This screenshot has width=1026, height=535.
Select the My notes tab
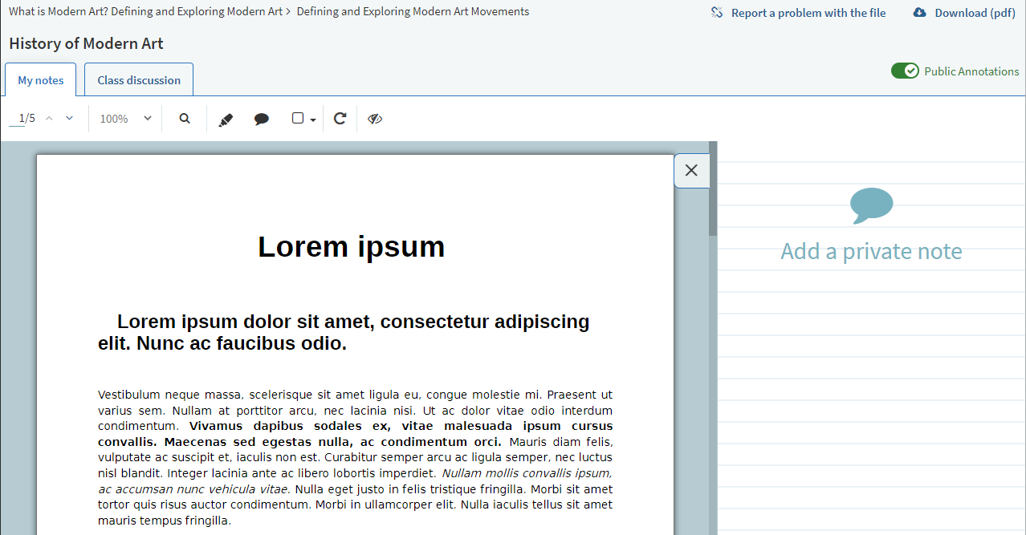tap(40, 80)
